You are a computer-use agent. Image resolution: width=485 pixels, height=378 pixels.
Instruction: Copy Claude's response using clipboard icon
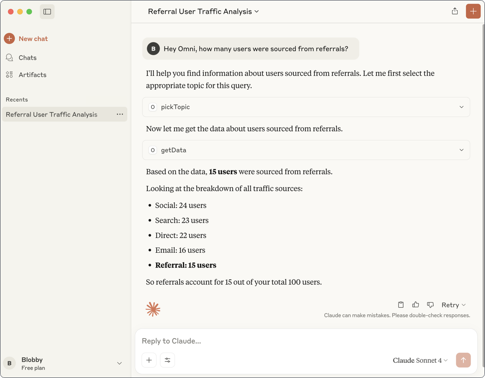pos(400,305)
